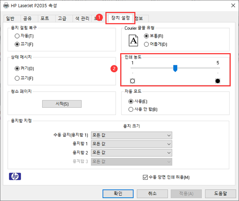Click the HP logo icon

pos(15,176)
